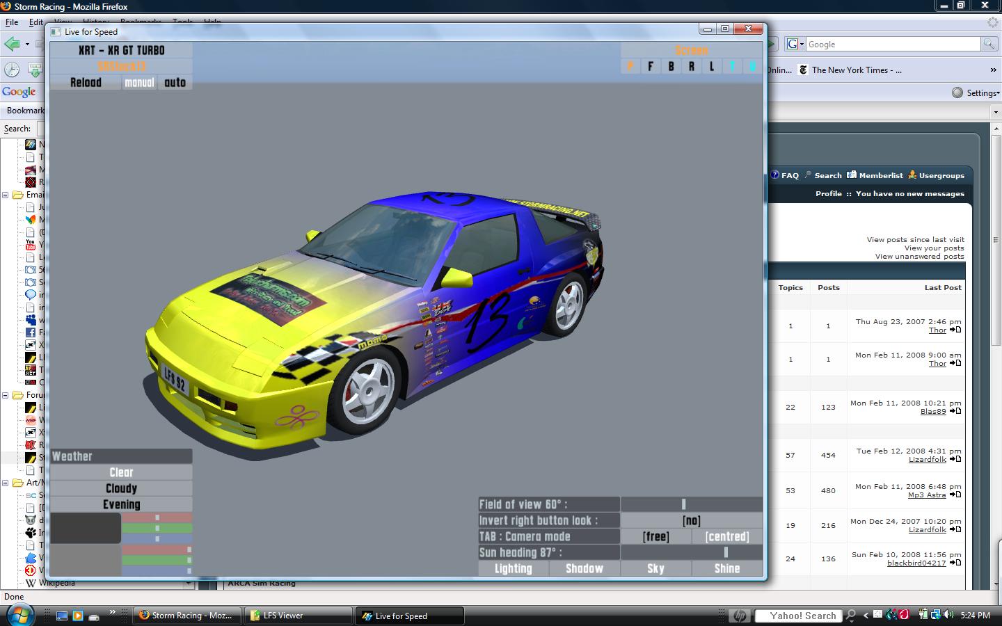The height and width of the screenshot is (626, 1002).
Task: Open View unanswered posts link
Action: (x=919, y=257)
